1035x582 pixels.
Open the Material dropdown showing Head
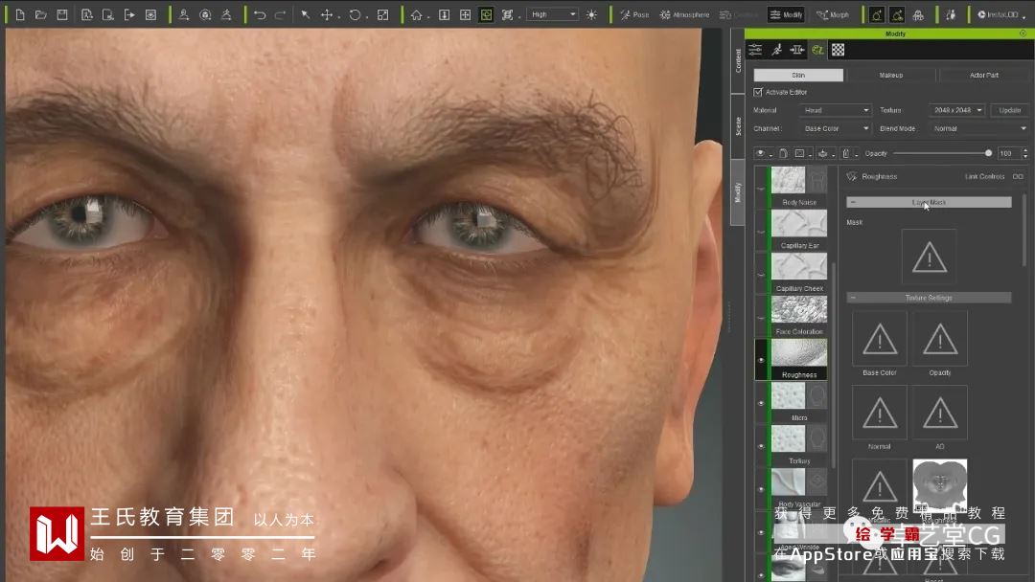point(836,110)
